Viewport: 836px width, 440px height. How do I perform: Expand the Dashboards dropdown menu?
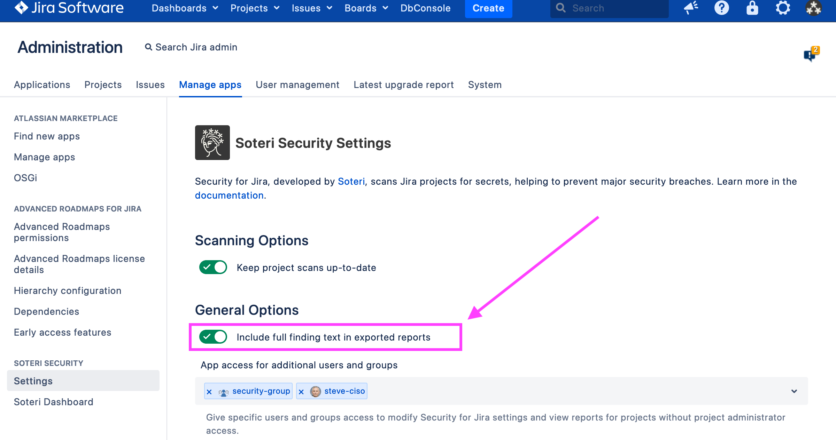[185, 8]
